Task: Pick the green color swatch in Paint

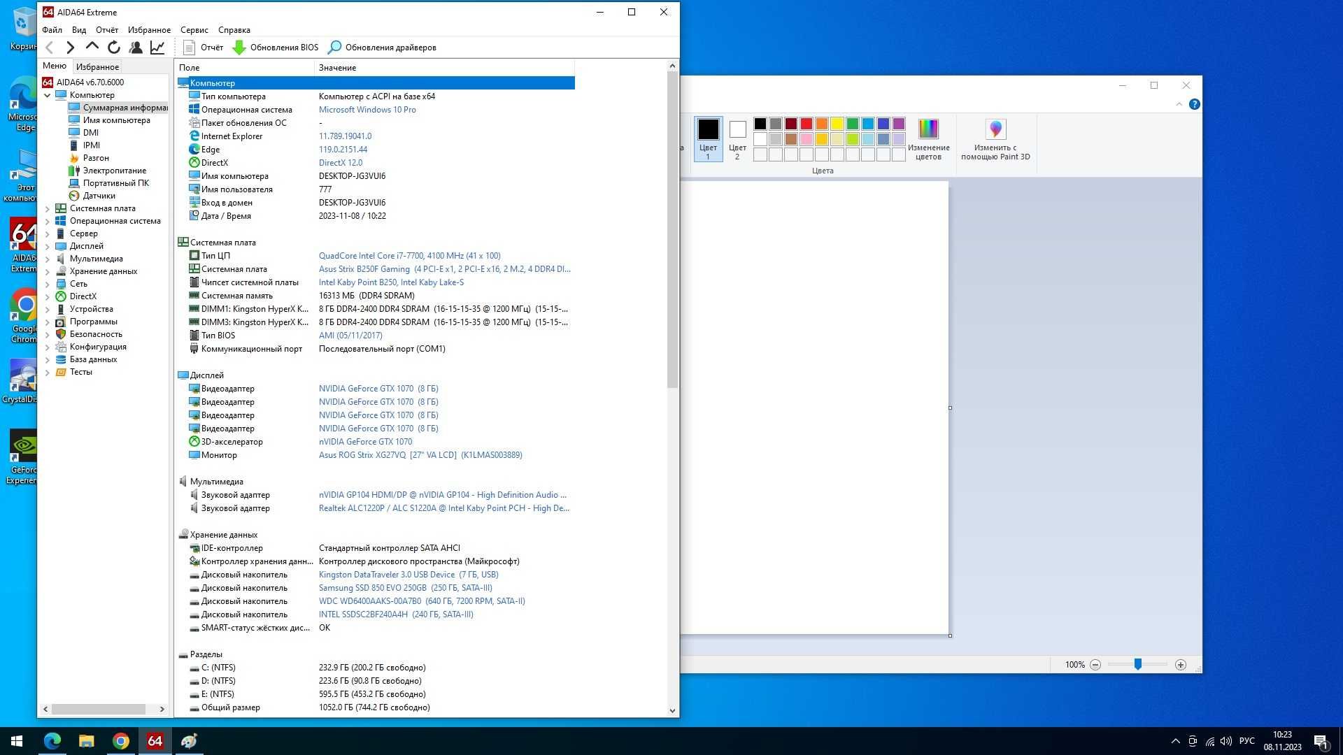Action: [852, 124]
